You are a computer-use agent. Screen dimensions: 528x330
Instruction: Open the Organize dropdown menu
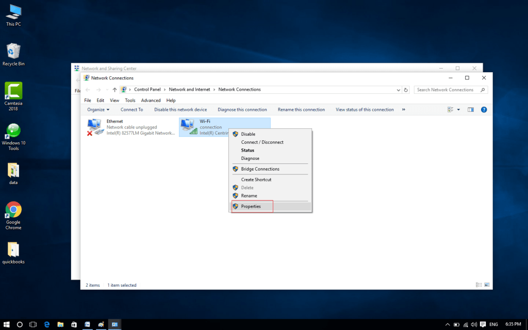97,109
